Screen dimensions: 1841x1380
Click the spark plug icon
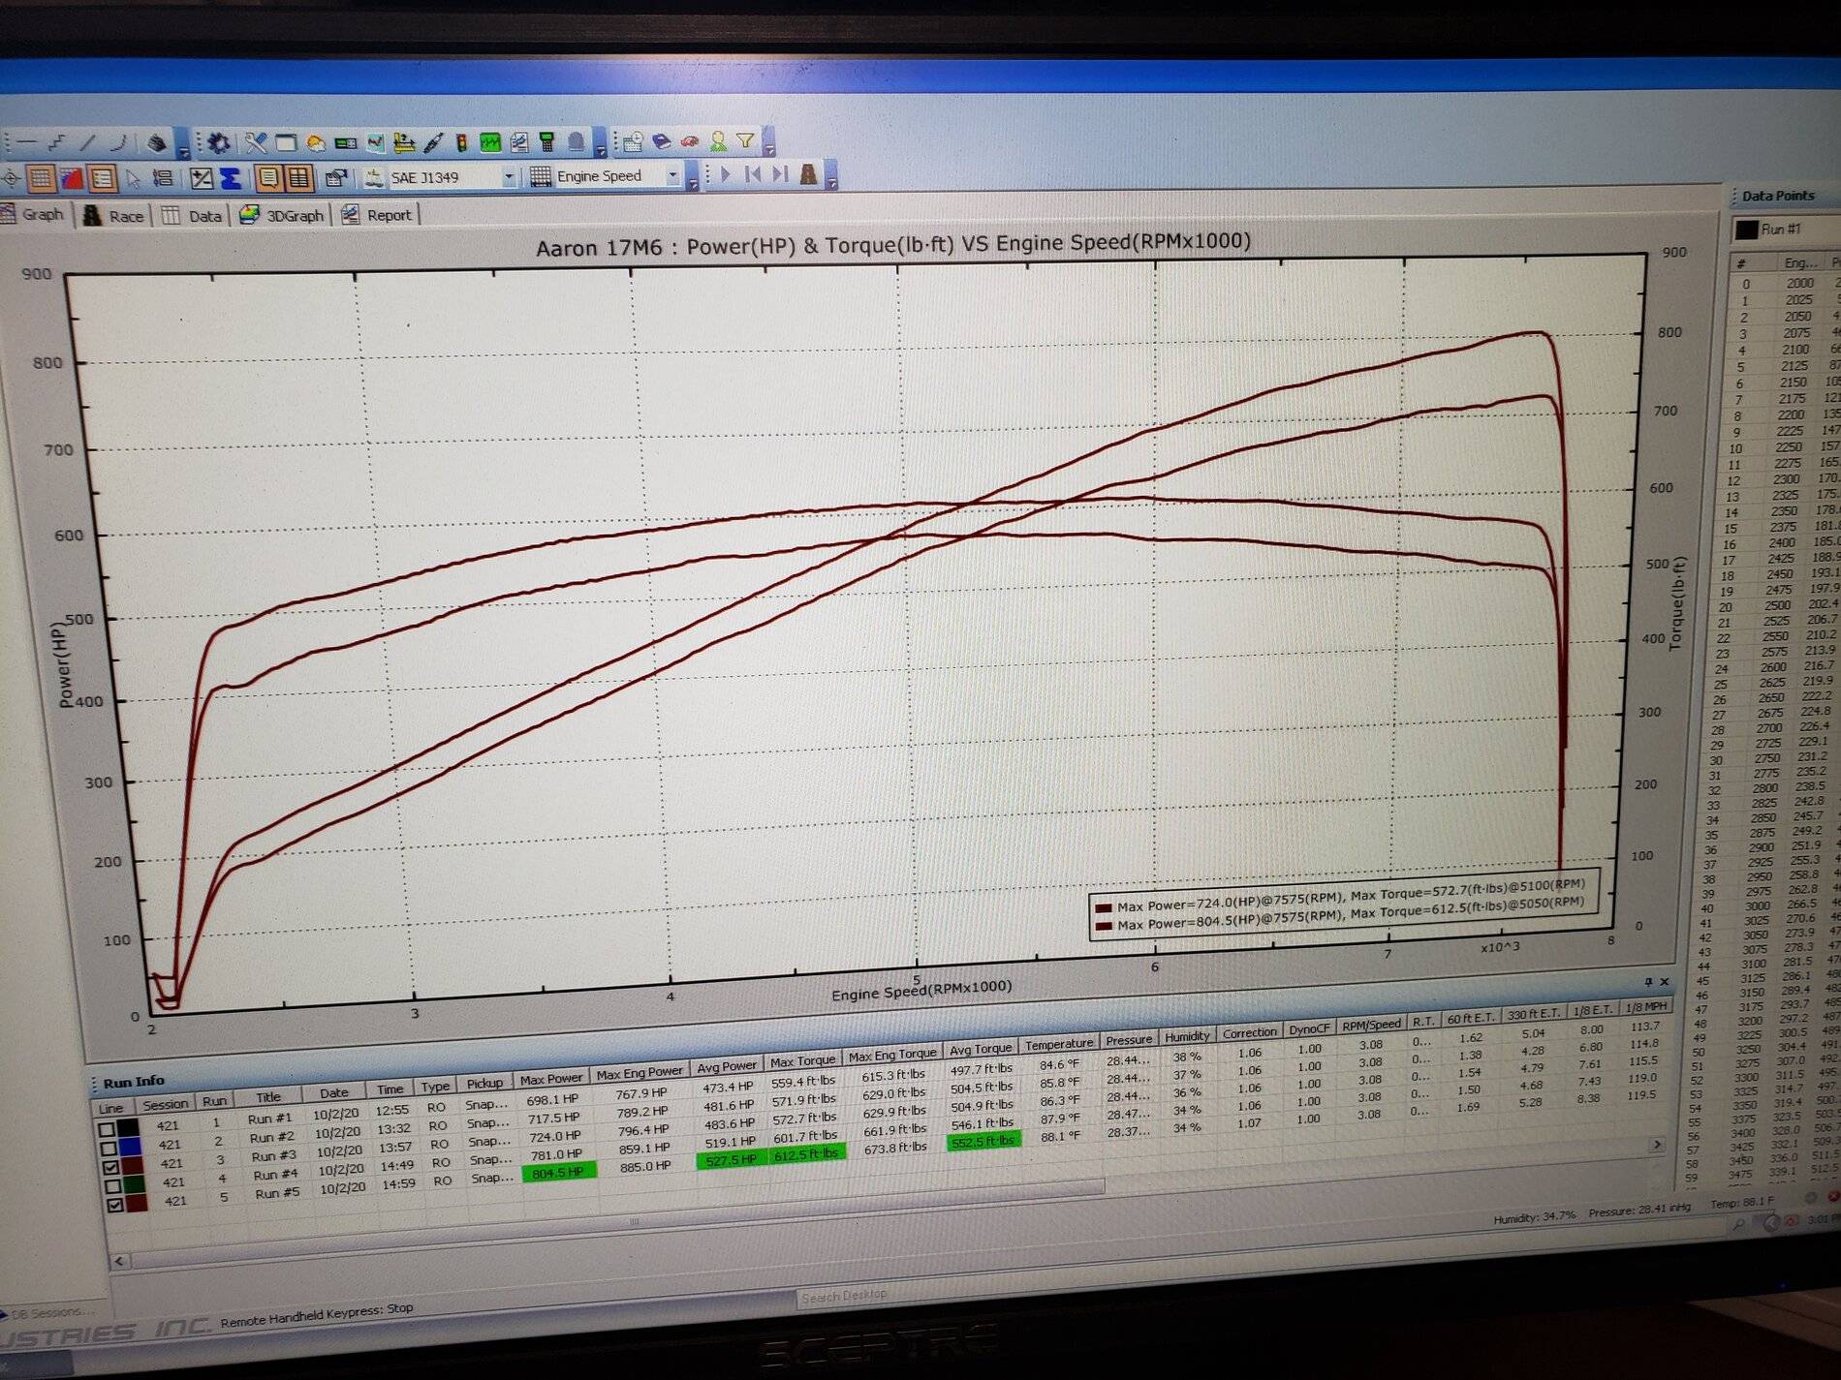pyautogui.click(x=433, y=143)
